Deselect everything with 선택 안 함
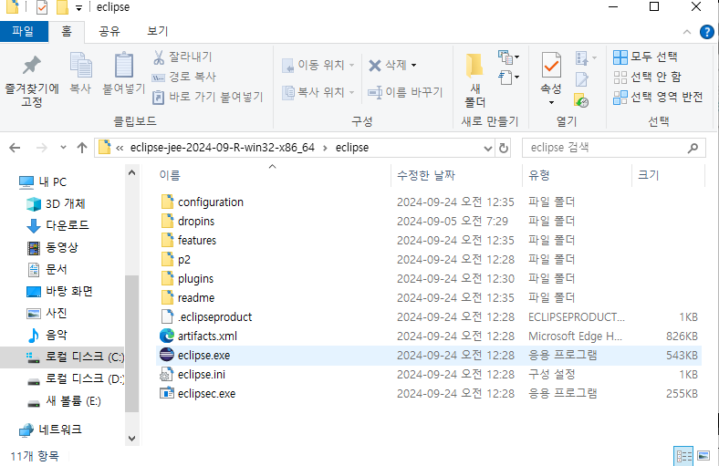719x466 pixels. tap(647, 77)
